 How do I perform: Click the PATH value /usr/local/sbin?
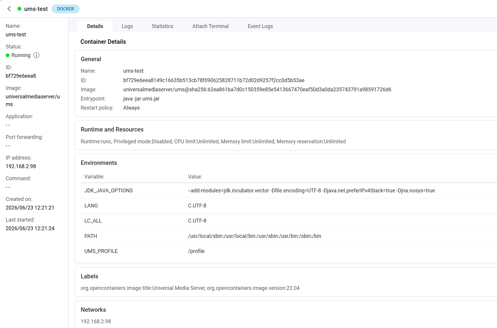point(255,236)
